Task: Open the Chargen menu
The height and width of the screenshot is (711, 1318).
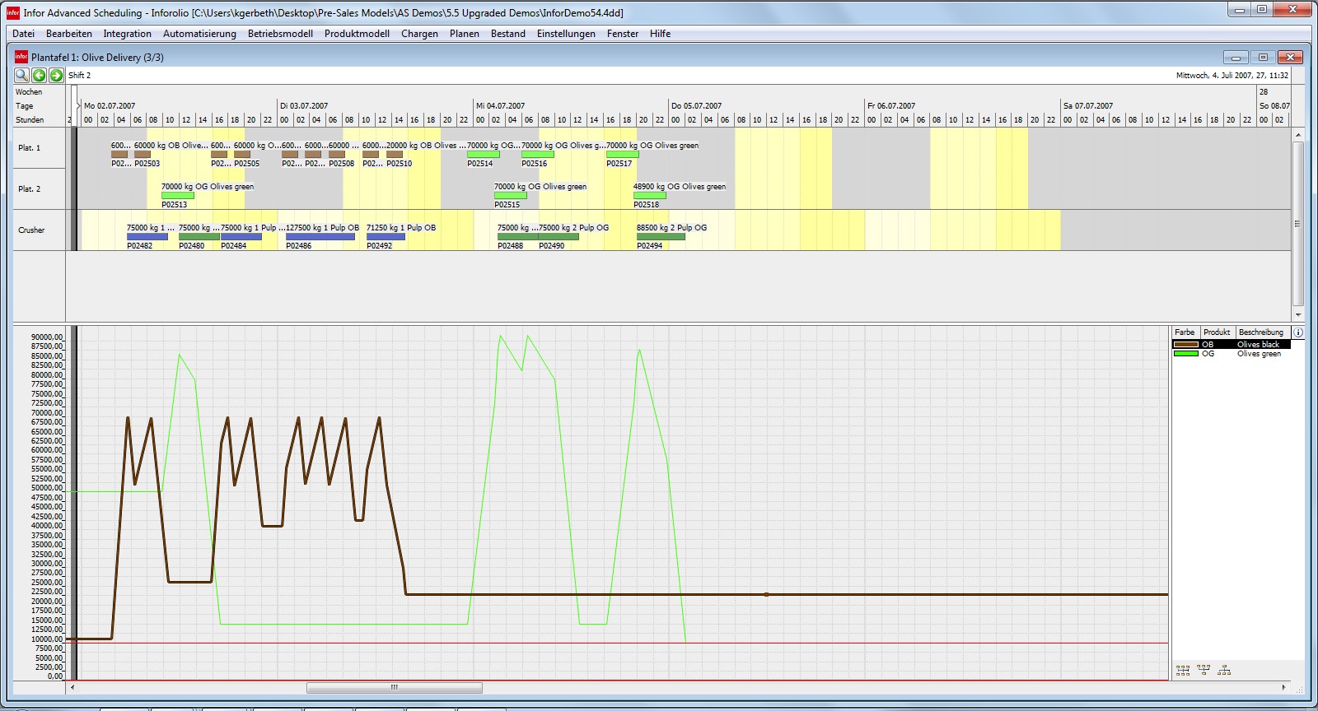Action: coord(419,34)
